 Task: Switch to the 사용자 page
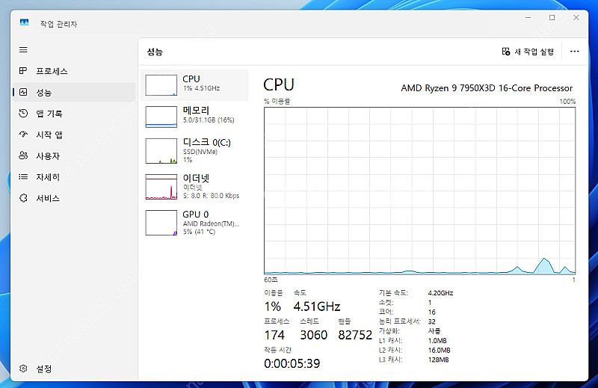click(x=74, y=155)
